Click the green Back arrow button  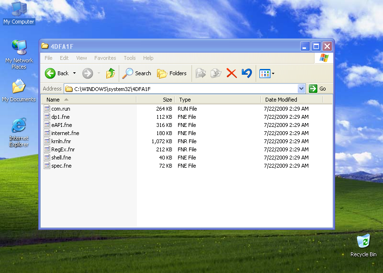pos(50,73)
